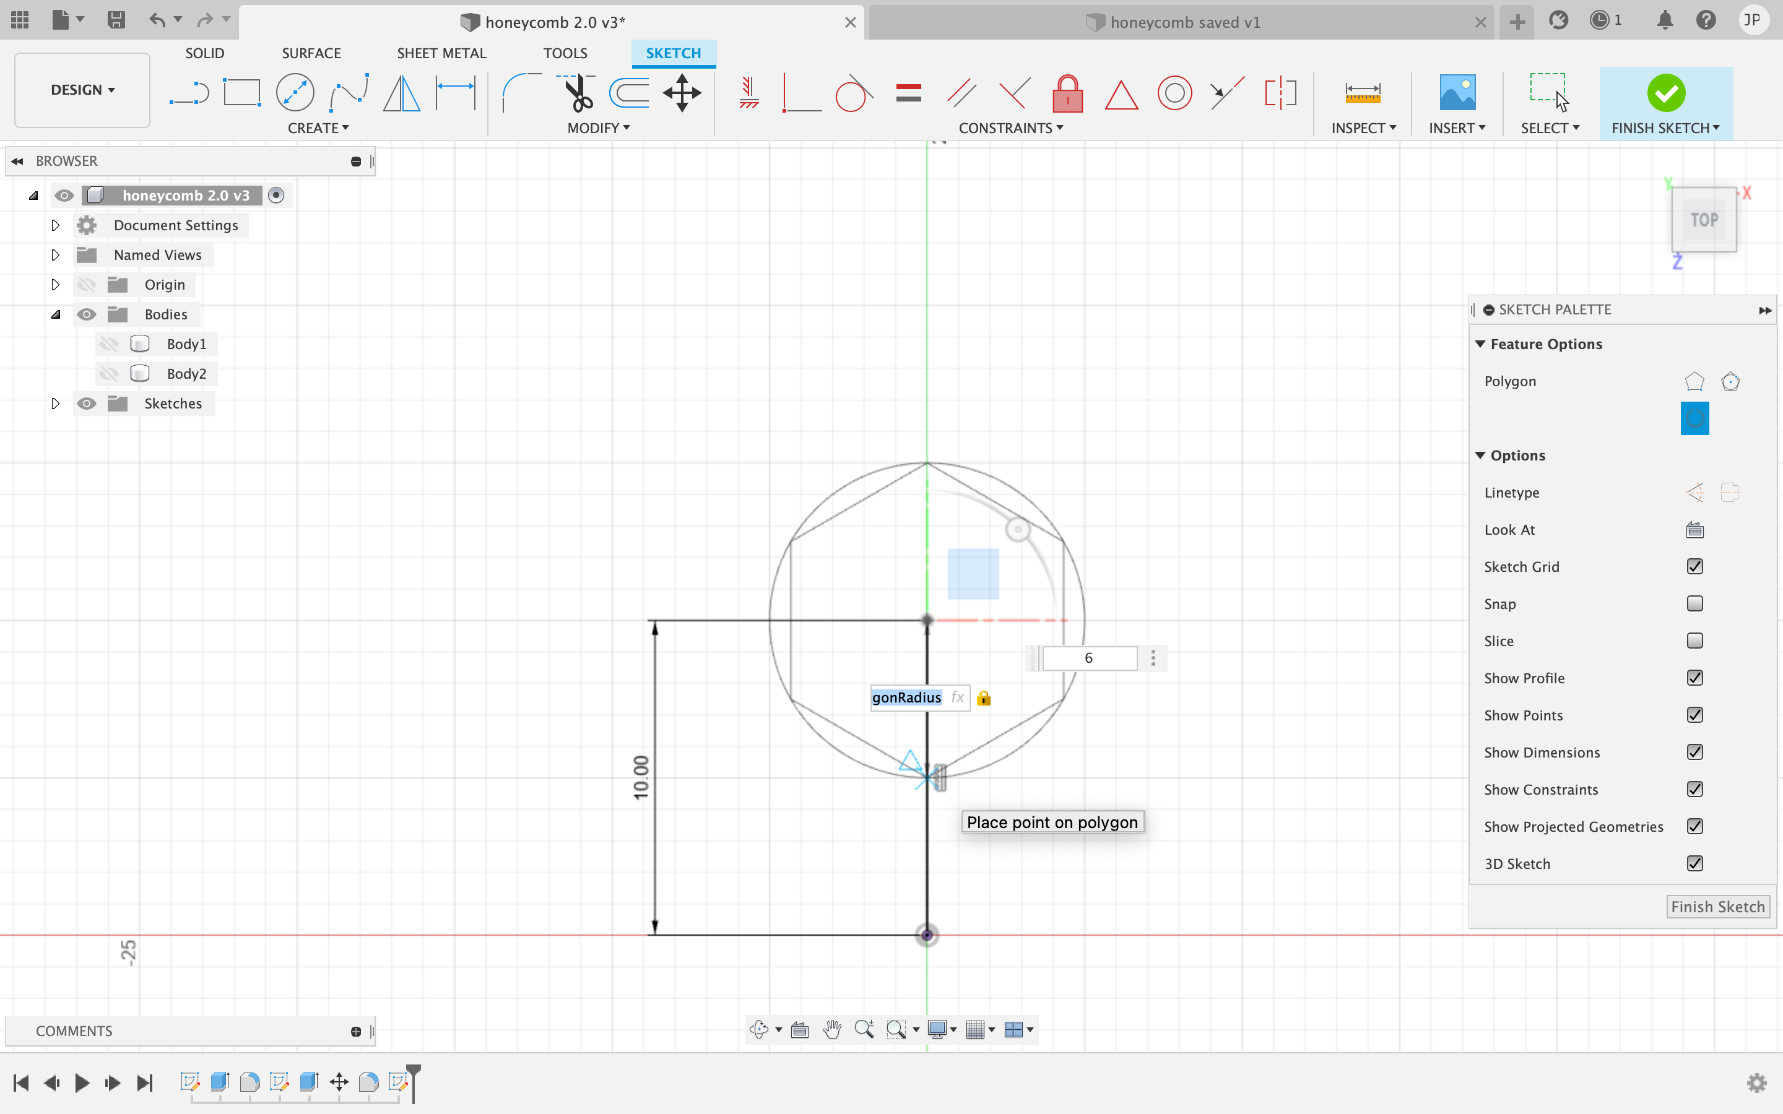Click the blue color swatch in palette
Screen dimensions: 1783x1114
pyautogui.click(x=1694, y=418)
